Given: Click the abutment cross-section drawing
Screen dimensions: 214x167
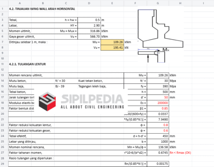Looking at the screenshot, I should pyautogui.click(x=160, y=28).
